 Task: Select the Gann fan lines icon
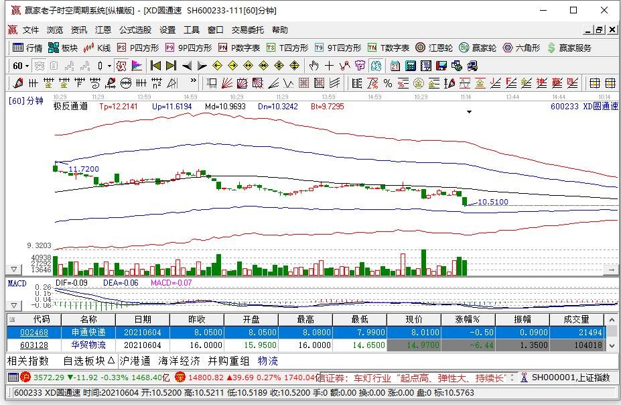point(227,83)
